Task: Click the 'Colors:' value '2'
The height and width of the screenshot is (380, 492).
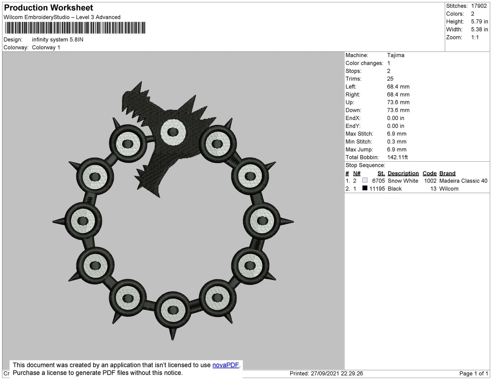Action: [473, 14]
